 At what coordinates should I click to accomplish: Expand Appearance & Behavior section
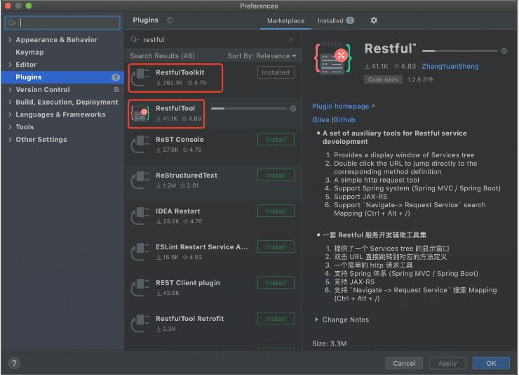[x=10, y=40]
